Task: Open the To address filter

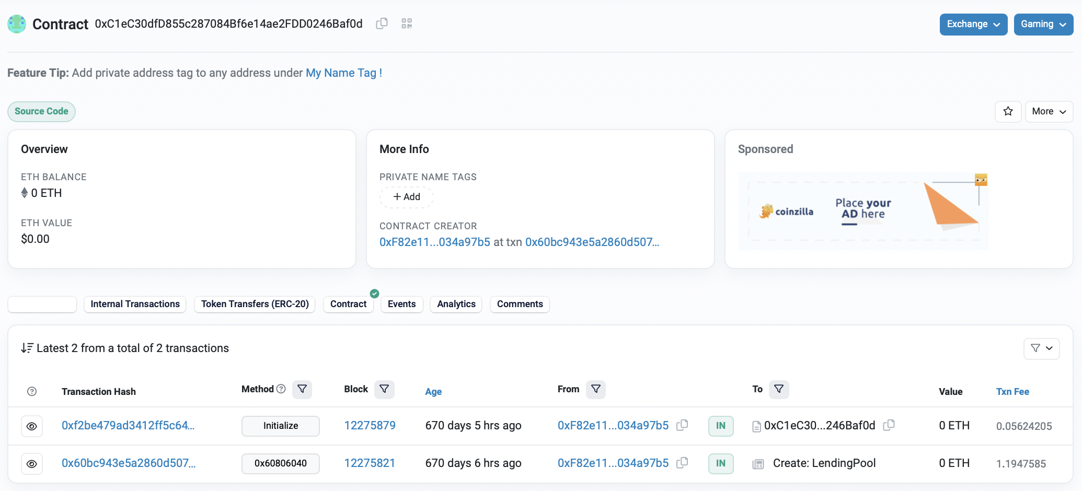Action: [x=778, y=389]
